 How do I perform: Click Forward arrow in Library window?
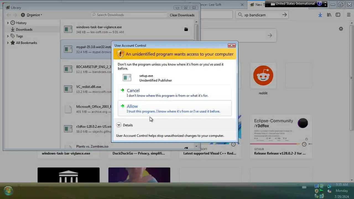(x=15, y=15)
